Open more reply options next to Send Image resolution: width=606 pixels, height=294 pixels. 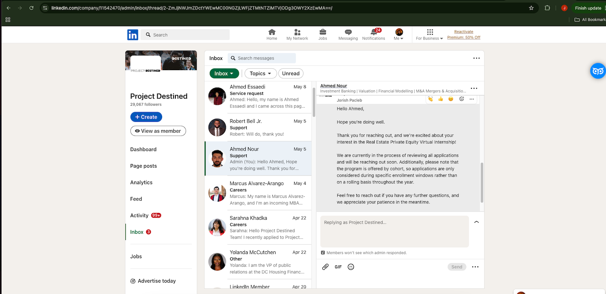coord(475,267)
